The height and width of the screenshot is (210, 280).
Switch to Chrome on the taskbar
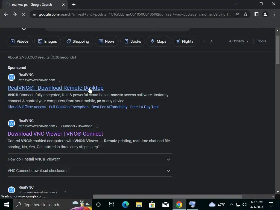click(179, 205)
